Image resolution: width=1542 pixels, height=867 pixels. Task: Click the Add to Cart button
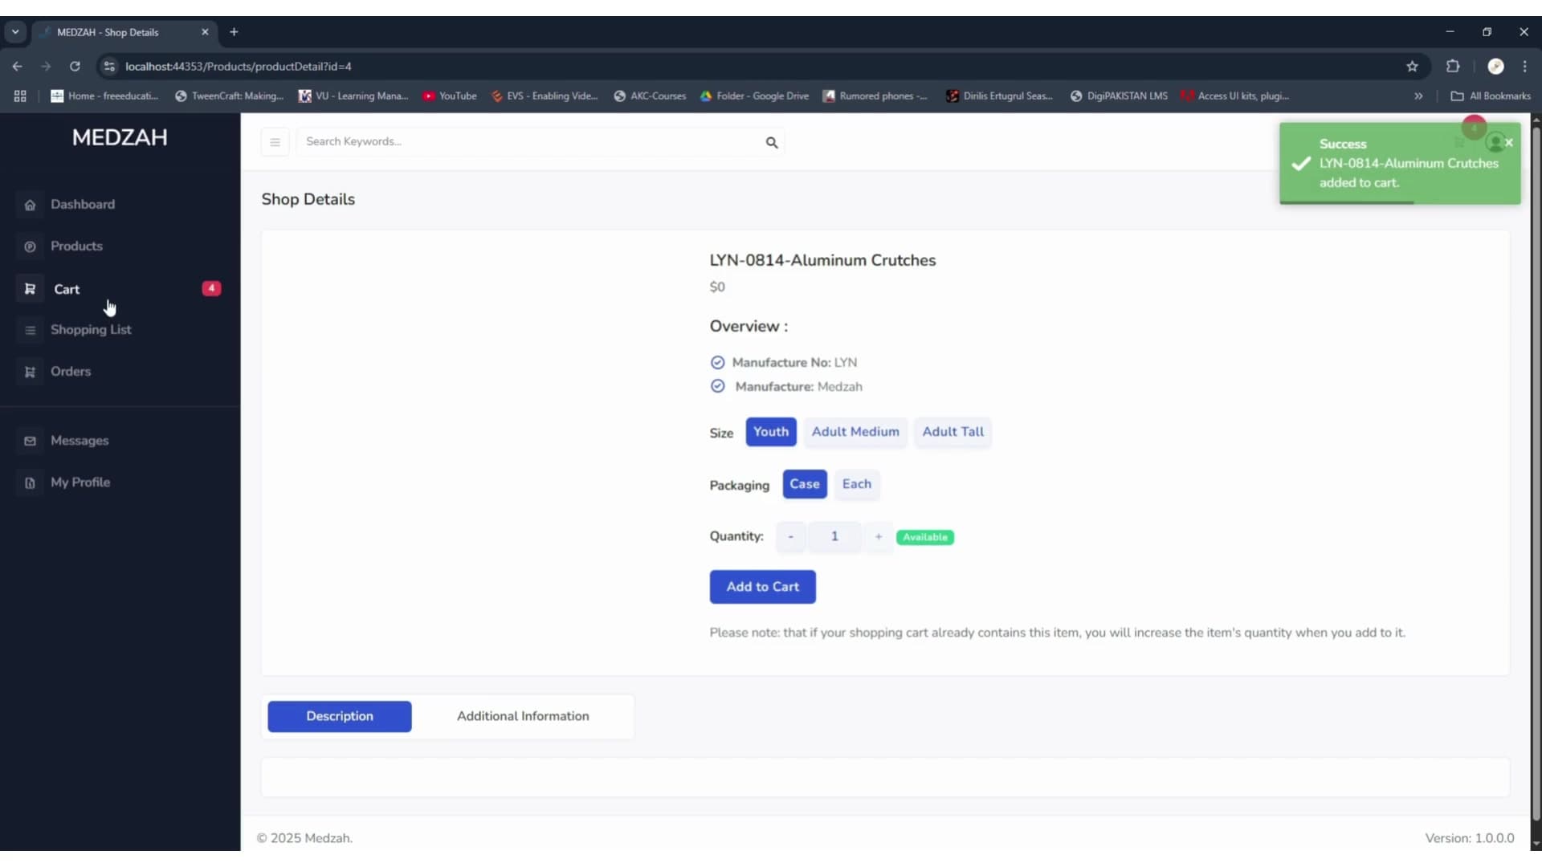762,587
